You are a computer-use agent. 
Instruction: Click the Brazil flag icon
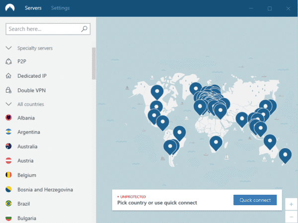coord(8,204)
